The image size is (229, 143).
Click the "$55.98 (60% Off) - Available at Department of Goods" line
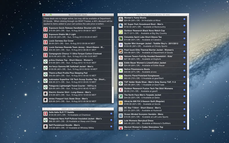[x=148, y=53]
